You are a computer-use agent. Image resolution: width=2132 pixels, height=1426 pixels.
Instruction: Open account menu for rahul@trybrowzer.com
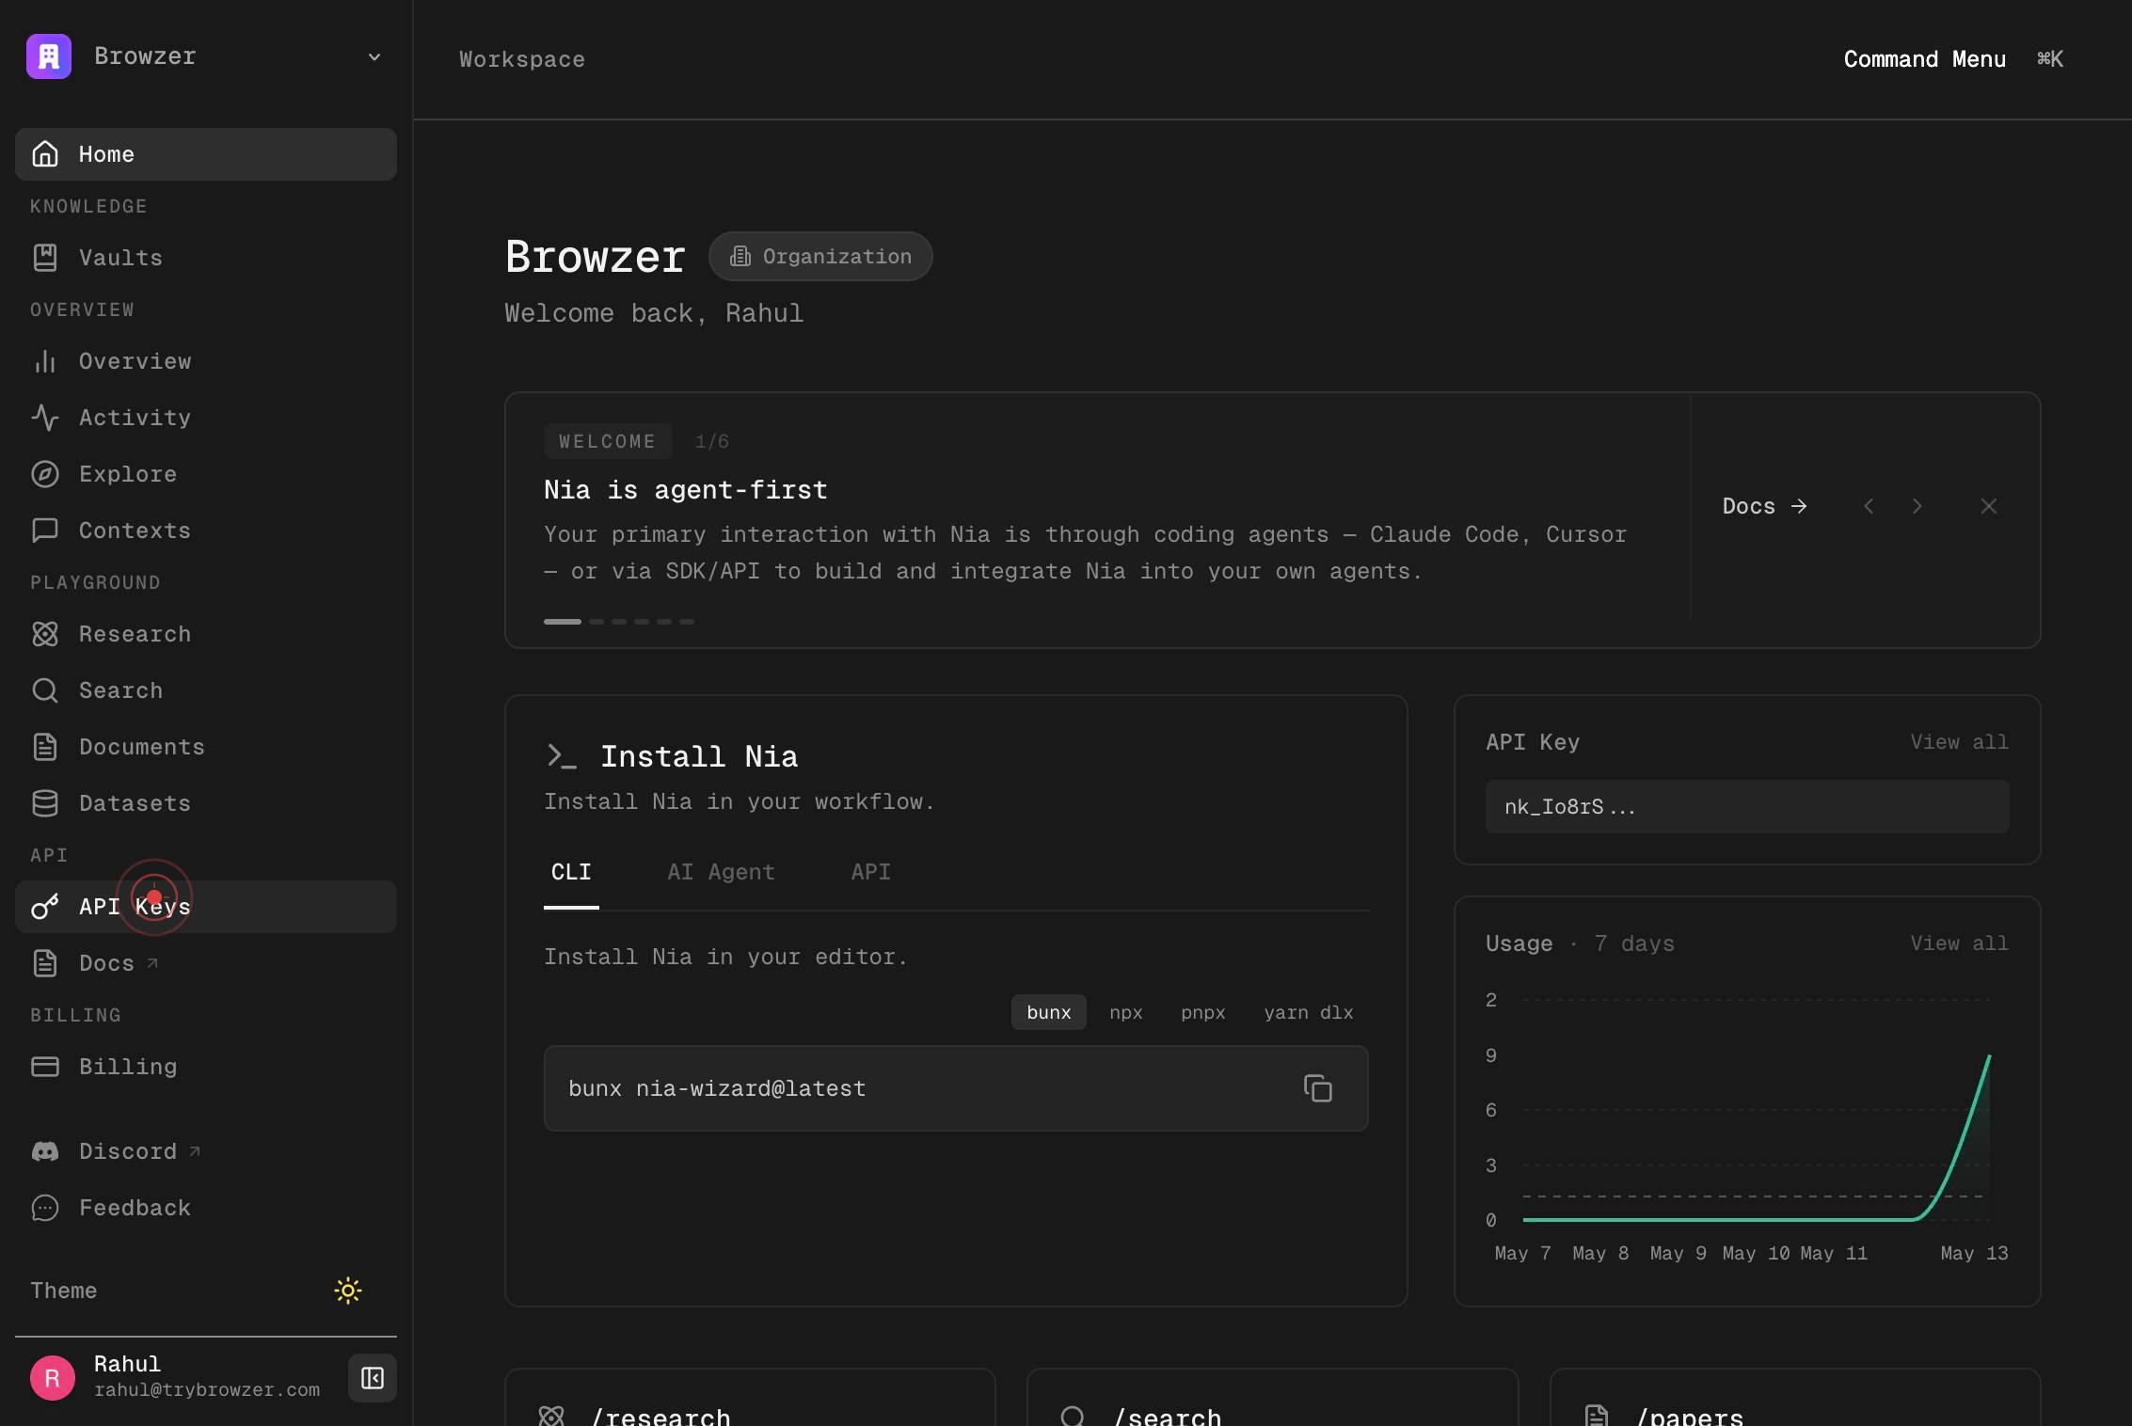coord(207,1390)
